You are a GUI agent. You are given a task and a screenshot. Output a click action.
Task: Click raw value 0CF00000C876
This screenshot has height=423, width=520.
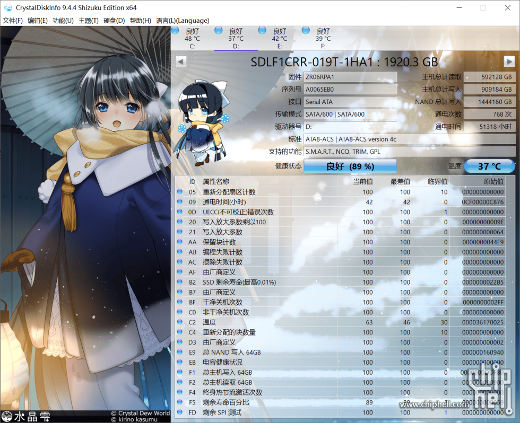point(482,202)
